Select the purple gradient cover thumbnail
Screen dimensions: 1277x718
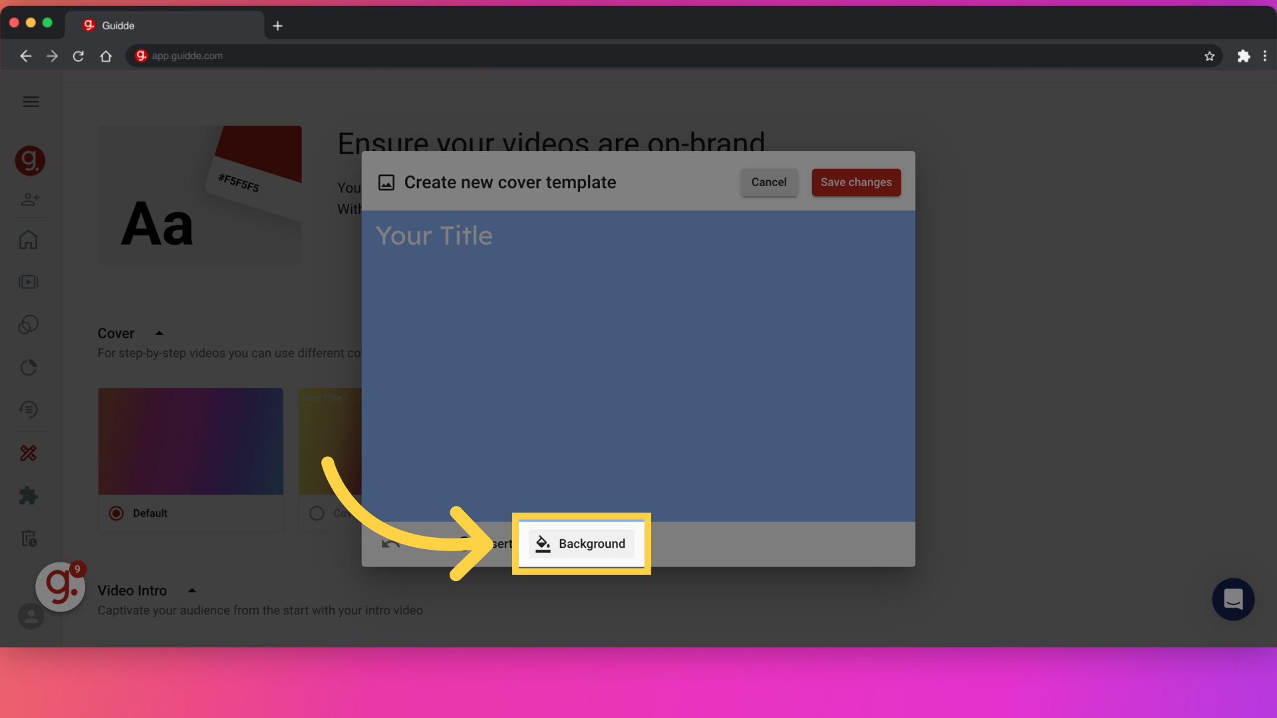tap(191, 441)
